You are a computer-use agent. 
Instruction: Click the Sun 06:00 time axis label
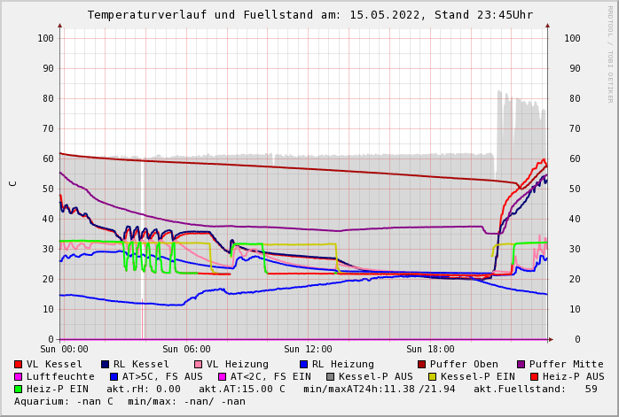[186, 350]
